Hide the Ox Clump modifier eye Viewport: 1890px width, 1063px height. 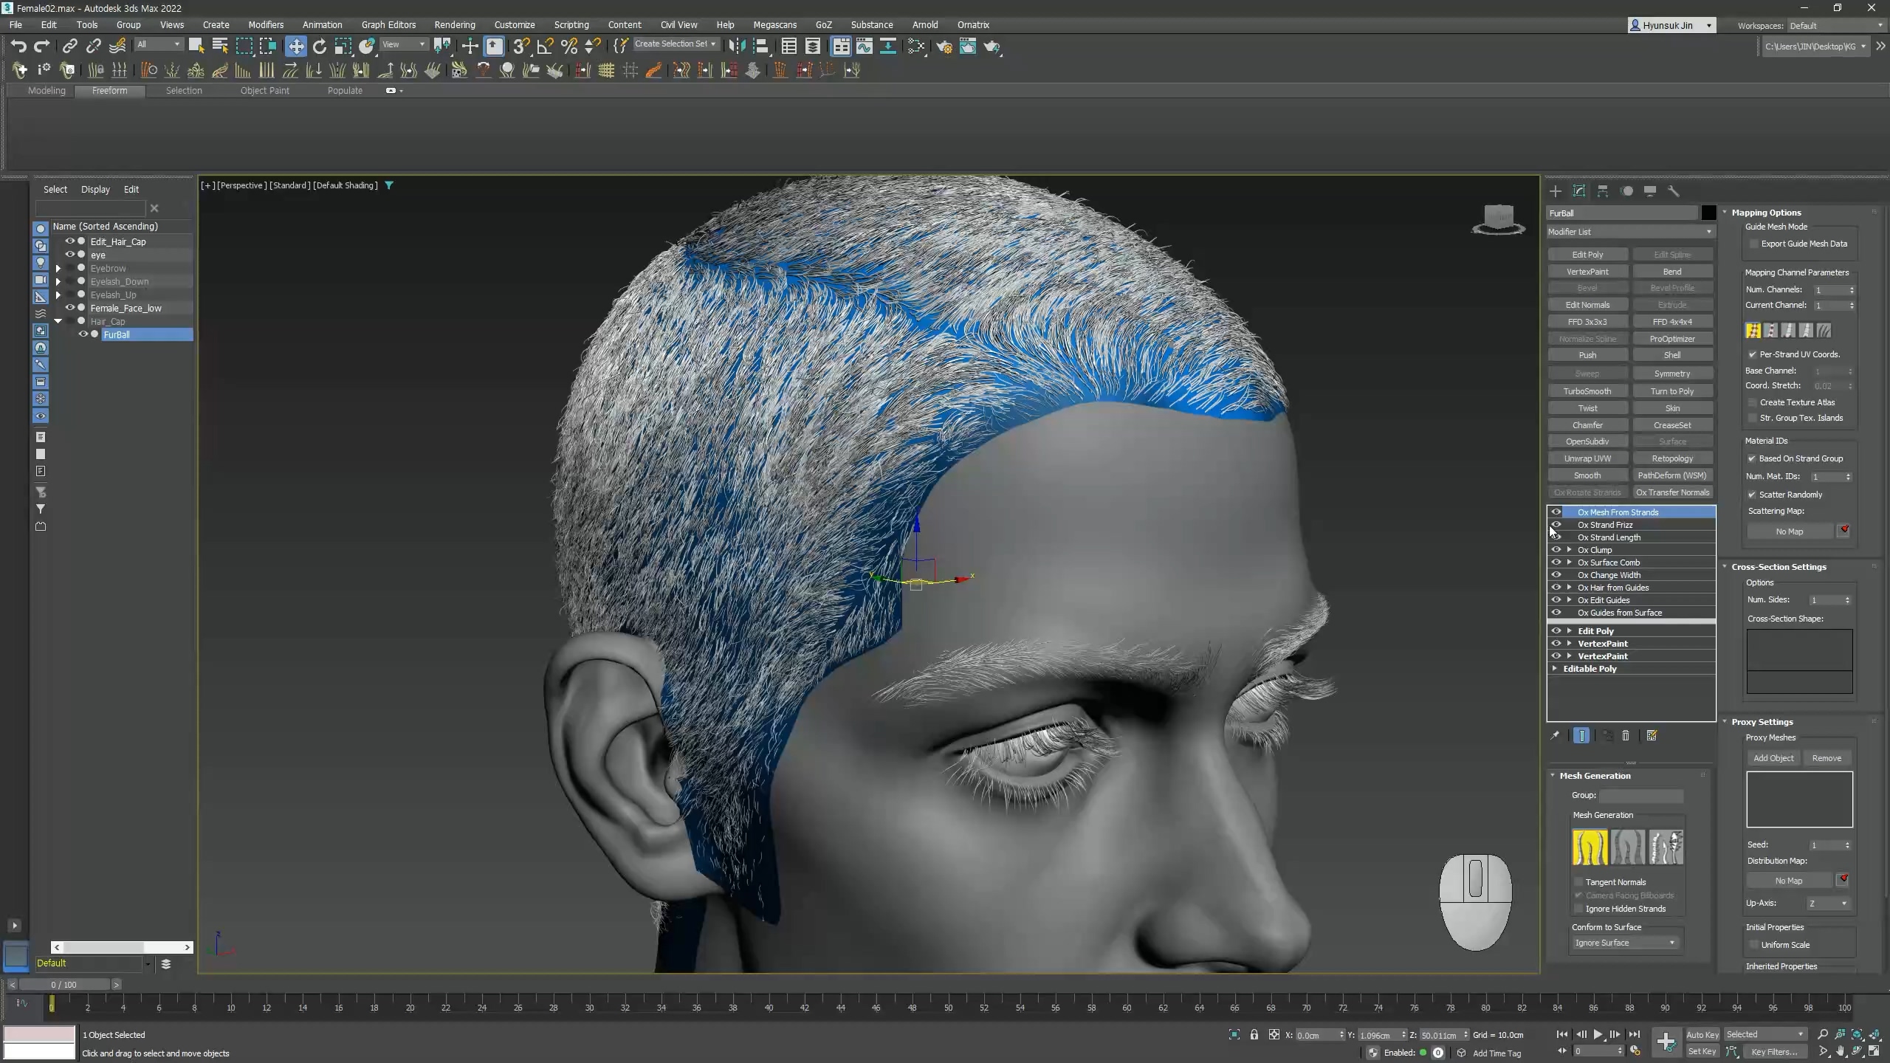[x=1556, y=550]
